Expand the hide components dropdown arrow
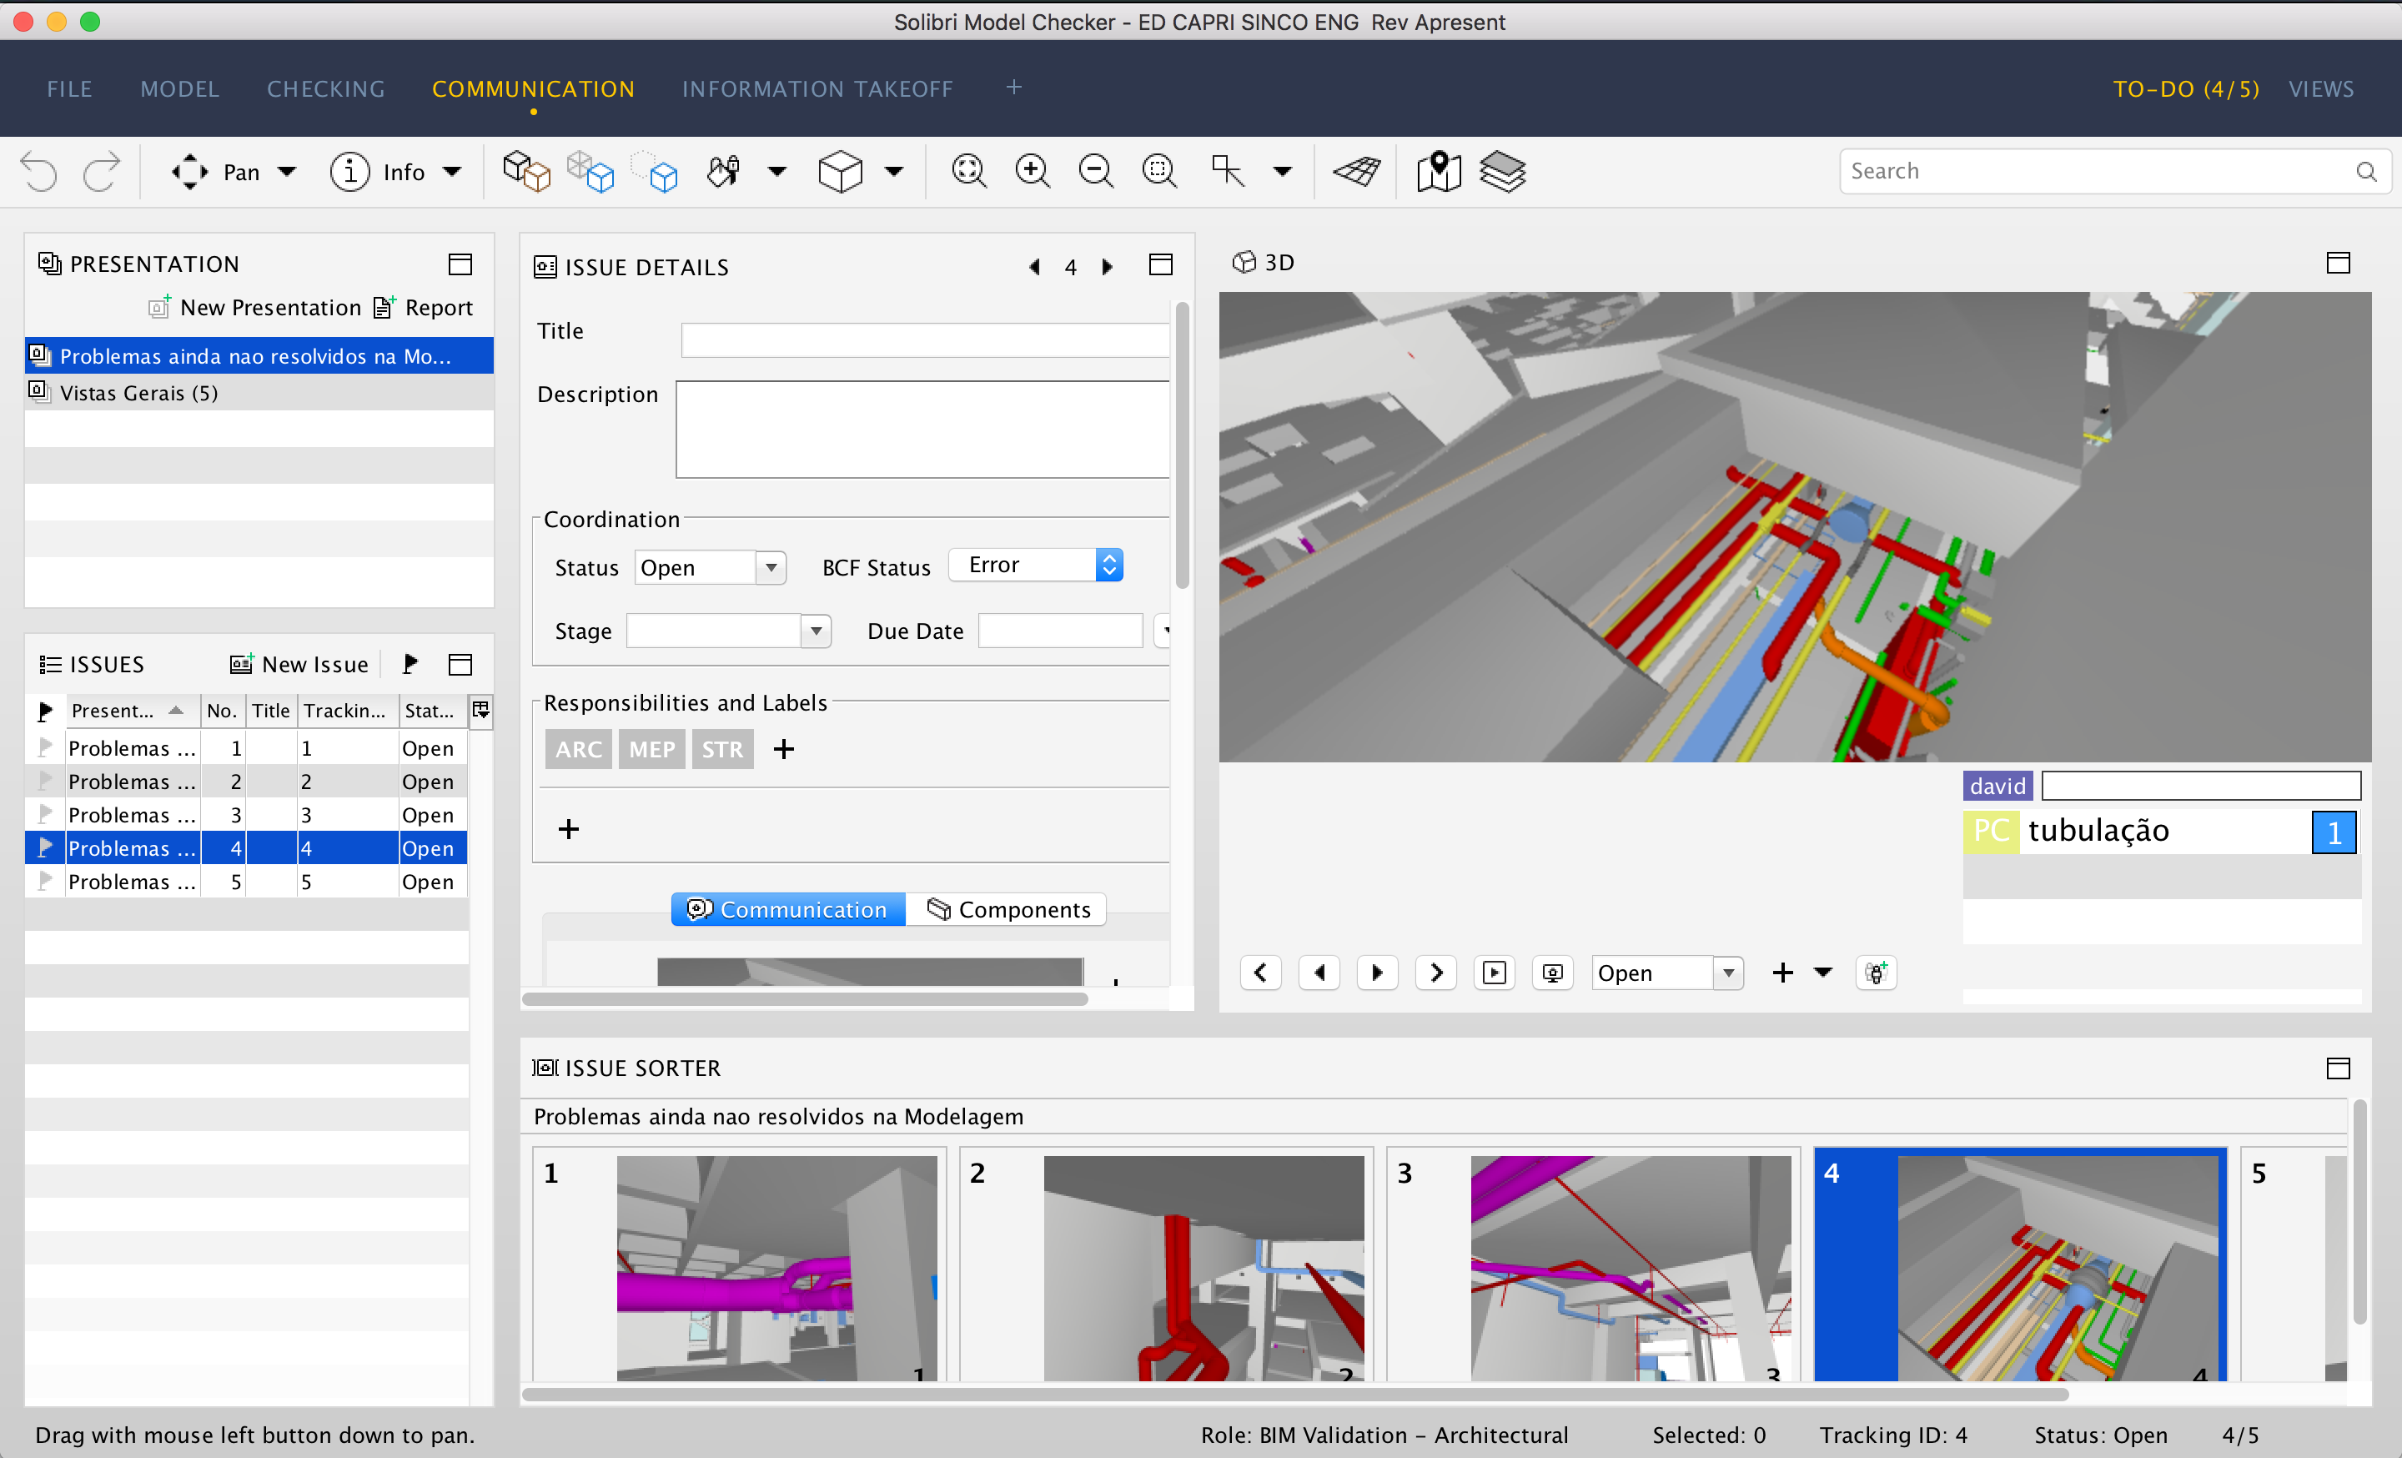The width and height of the screenshot is (2402, 1458). (x=777, y=172)
